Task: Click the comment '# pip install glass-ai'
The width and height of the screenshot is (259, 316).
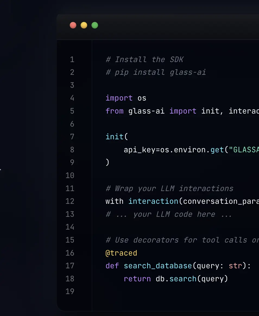Action: pyautogui.click(x=156, y=72)
